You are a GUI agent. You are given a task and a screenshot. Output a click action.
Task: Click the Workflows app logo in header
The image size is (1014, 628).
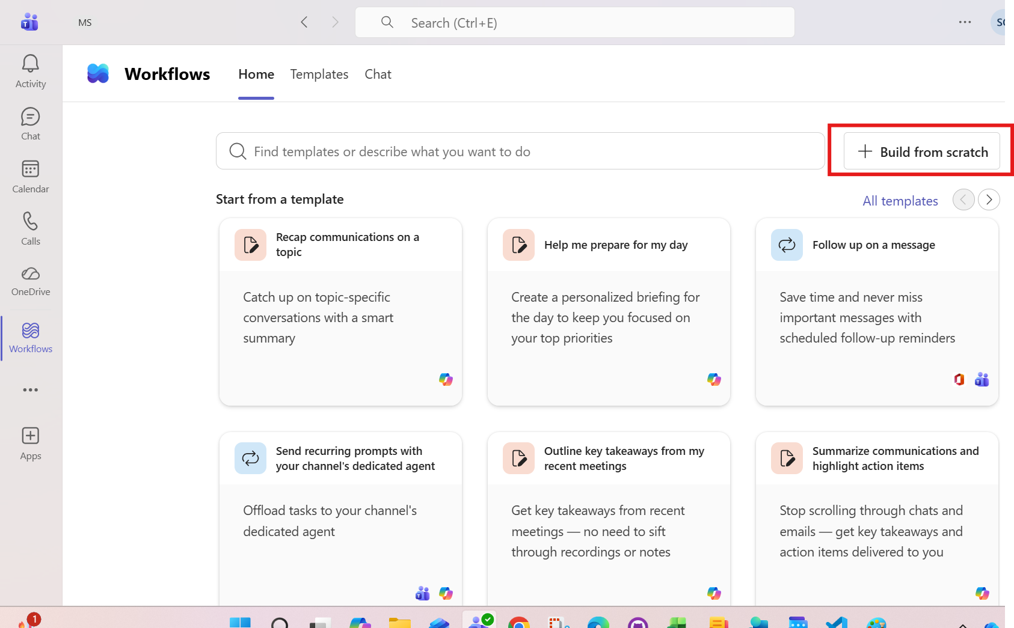[98, 73]
